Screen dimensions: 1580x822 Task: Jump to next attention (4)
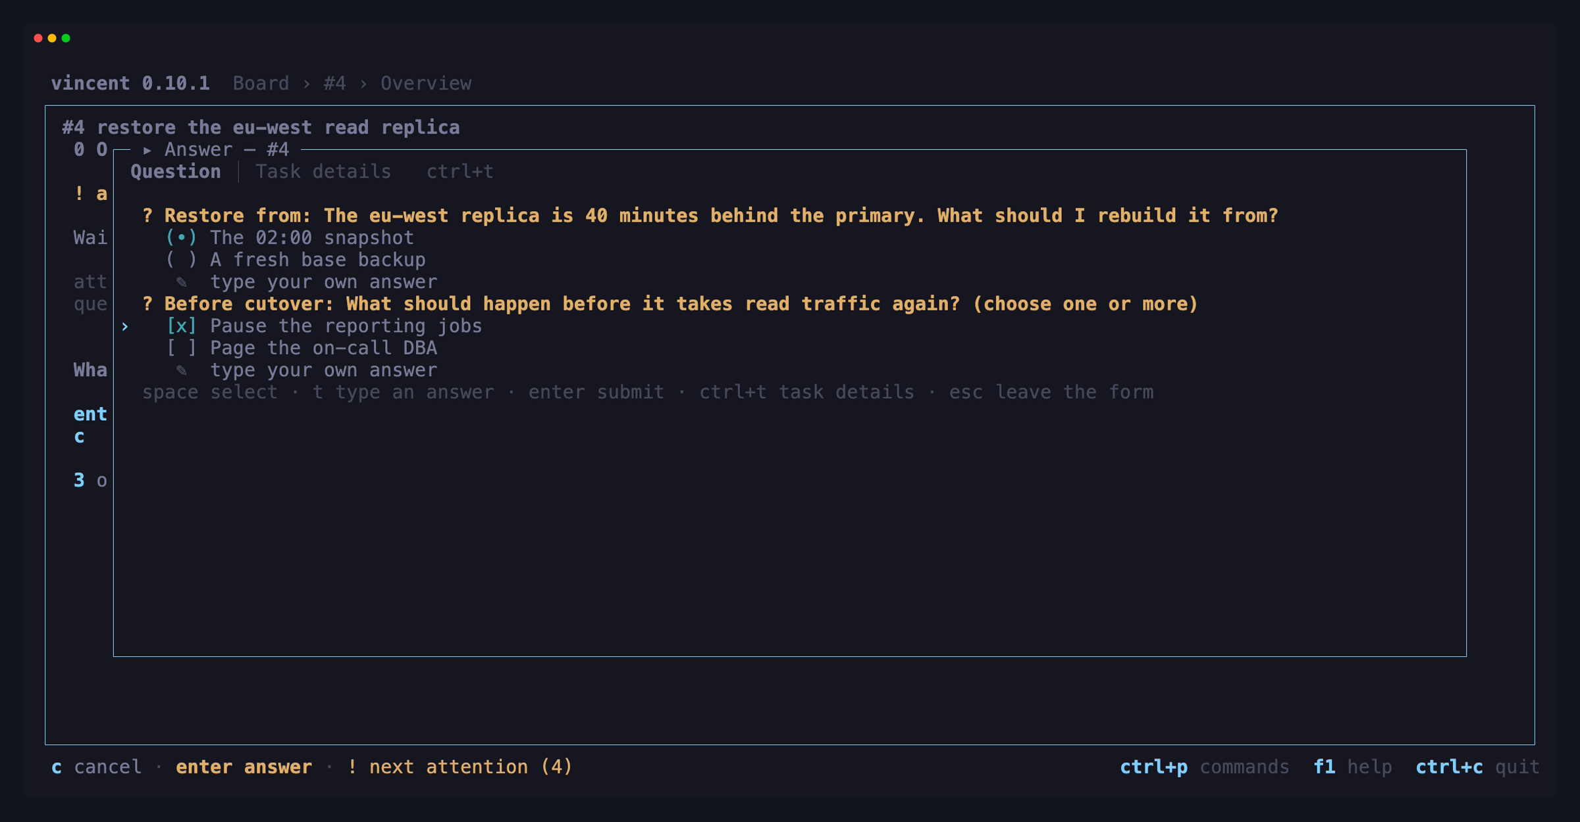pos(460,767)
